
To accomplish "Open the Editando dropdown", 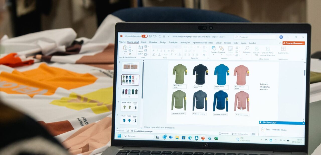I will 247,50.
